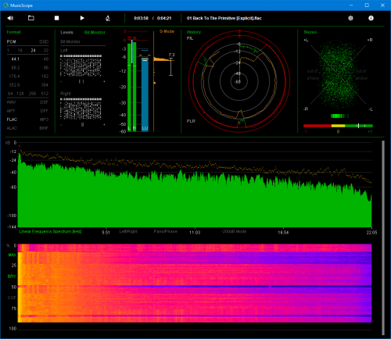Screen dimensions: 391x339
Task: Click the MusicScope app icon in title bar
Action: coord(5,5)
